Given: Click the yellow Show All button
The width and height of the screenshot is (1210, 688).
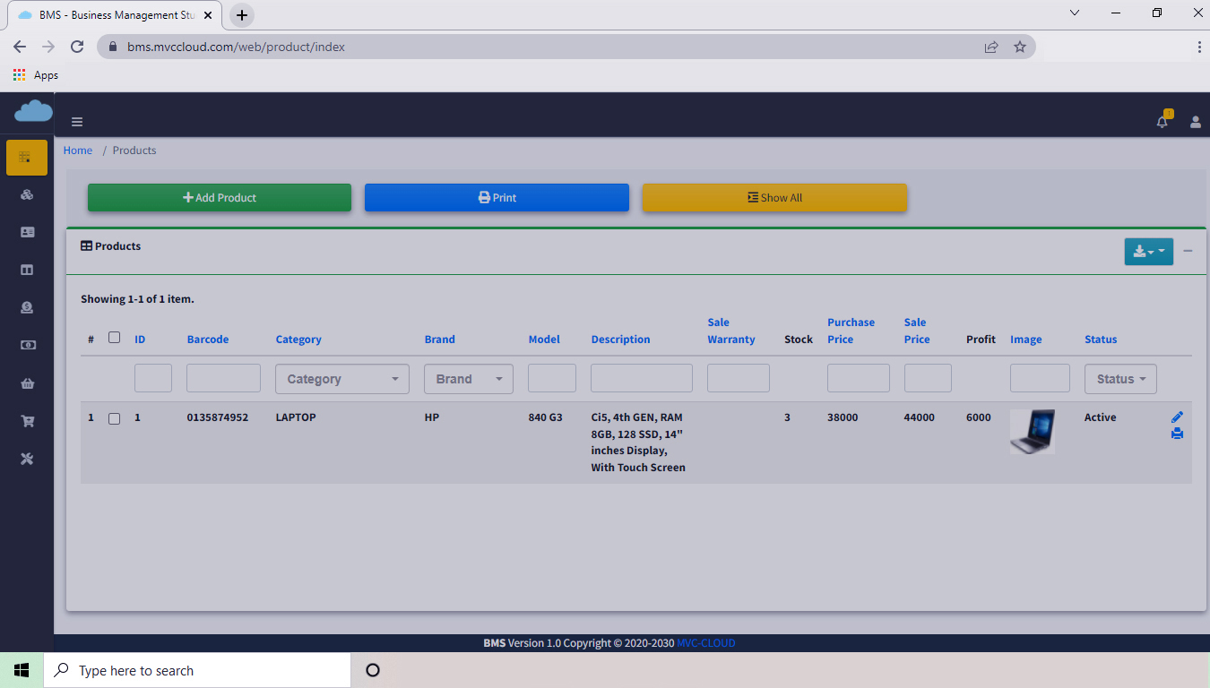Looking at the screenshot, I should [774, 198].
